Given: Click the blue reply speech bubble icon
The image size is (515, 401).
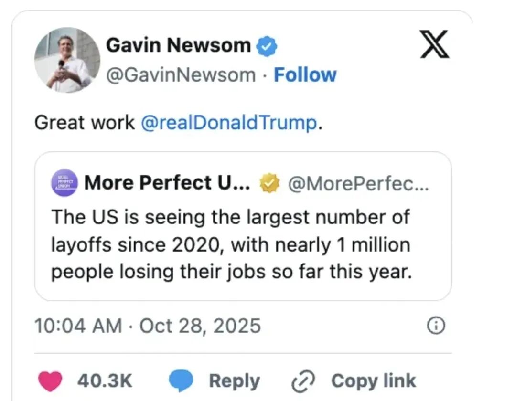Looking at the screenshot, I should [x=181, y=381].
